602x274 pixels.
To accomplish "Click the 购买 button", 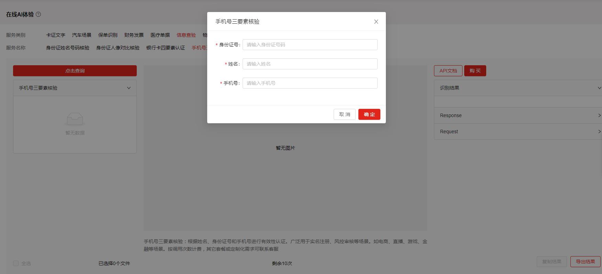I will coord(475,71).
